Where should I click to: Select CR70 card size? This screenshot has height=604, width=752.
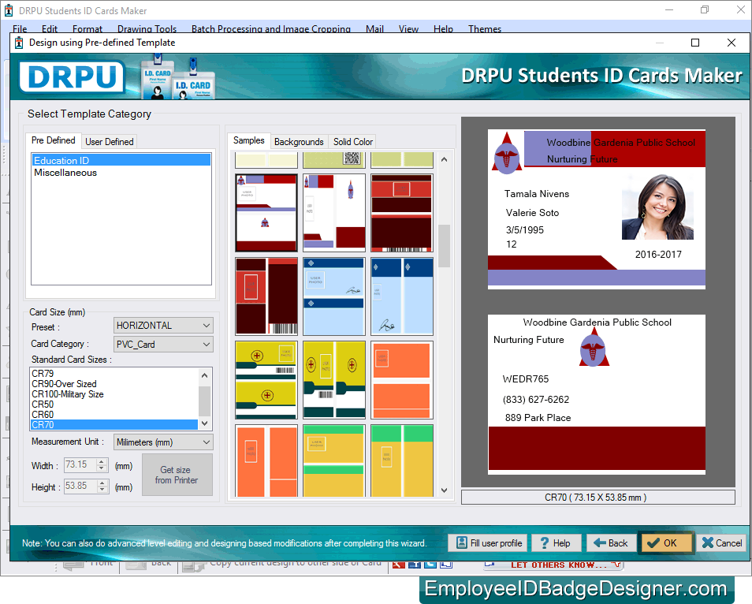(x=114, y=424)
